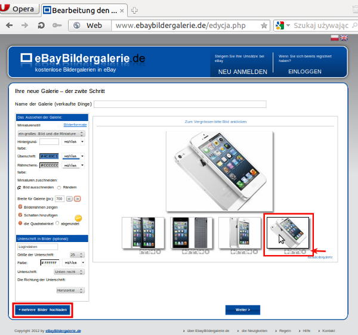Reload the page with the refresh icon

click(41, 25)
